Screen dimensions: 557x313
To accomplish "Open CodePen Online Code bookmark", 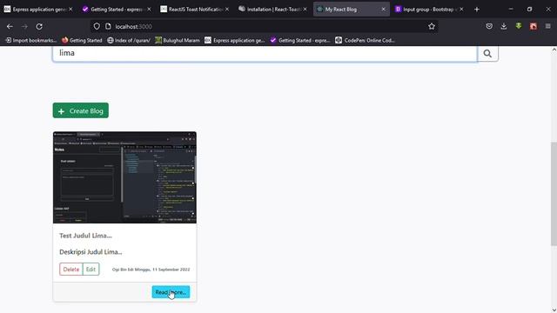I will click(x=365, y=41).
